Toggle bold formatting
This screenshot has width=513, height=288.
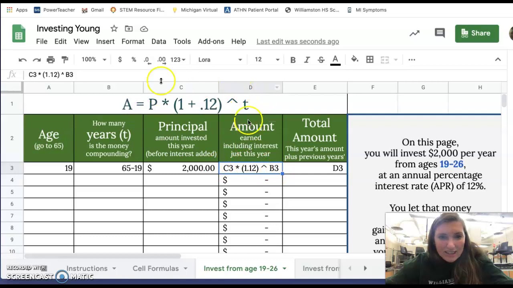pos(293,60)
